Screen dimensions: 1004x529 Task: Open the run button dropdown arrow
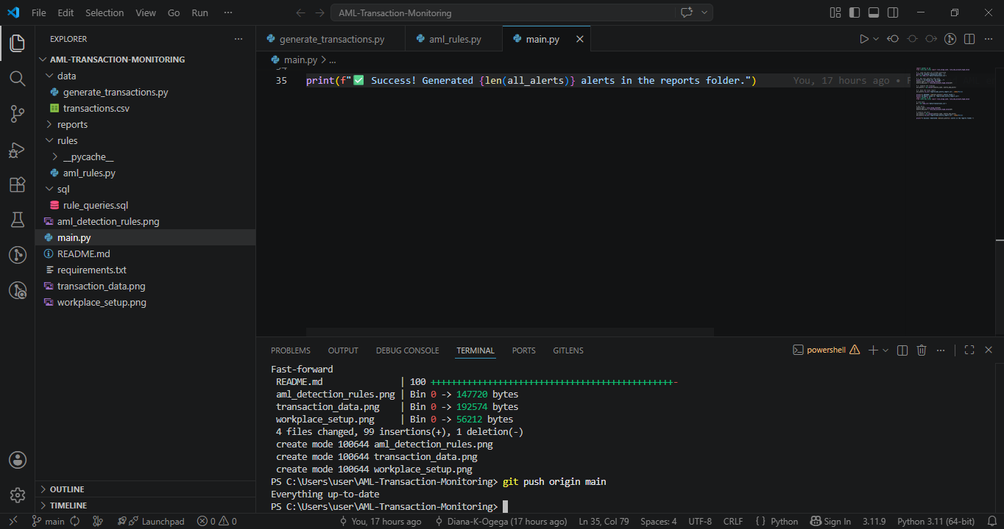click(876, 39)
